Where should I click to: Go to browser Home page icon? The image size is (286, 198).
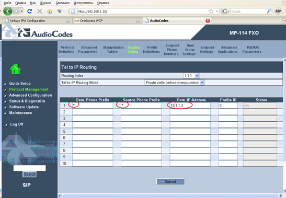coord(50,11)
